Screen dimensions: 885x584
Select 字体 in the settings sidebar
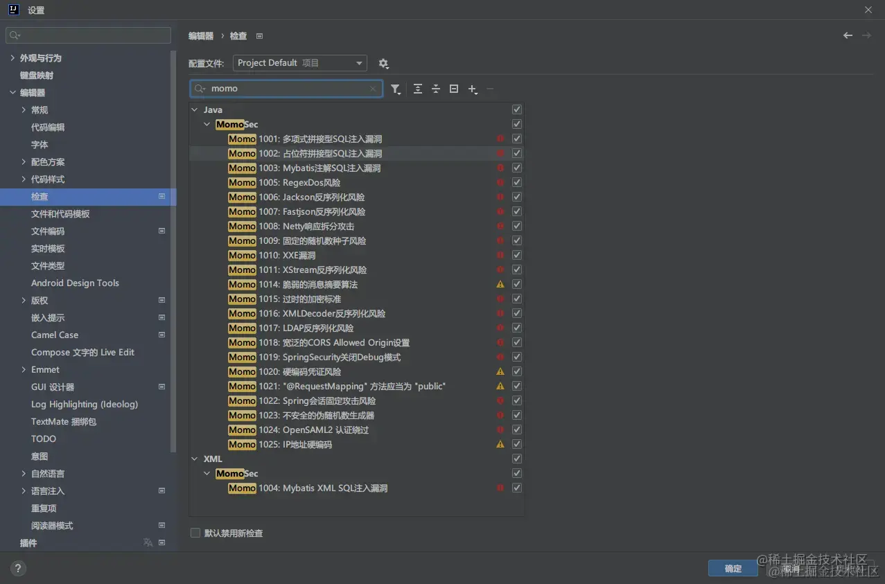tap(40, 144)
